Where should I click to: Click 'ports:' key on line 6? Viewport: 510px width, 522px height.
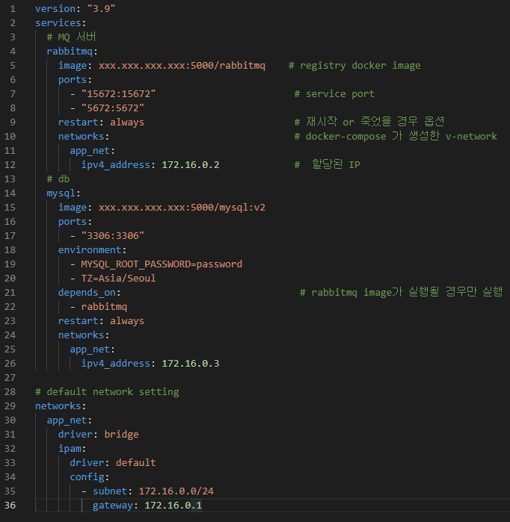pos(75,80)
